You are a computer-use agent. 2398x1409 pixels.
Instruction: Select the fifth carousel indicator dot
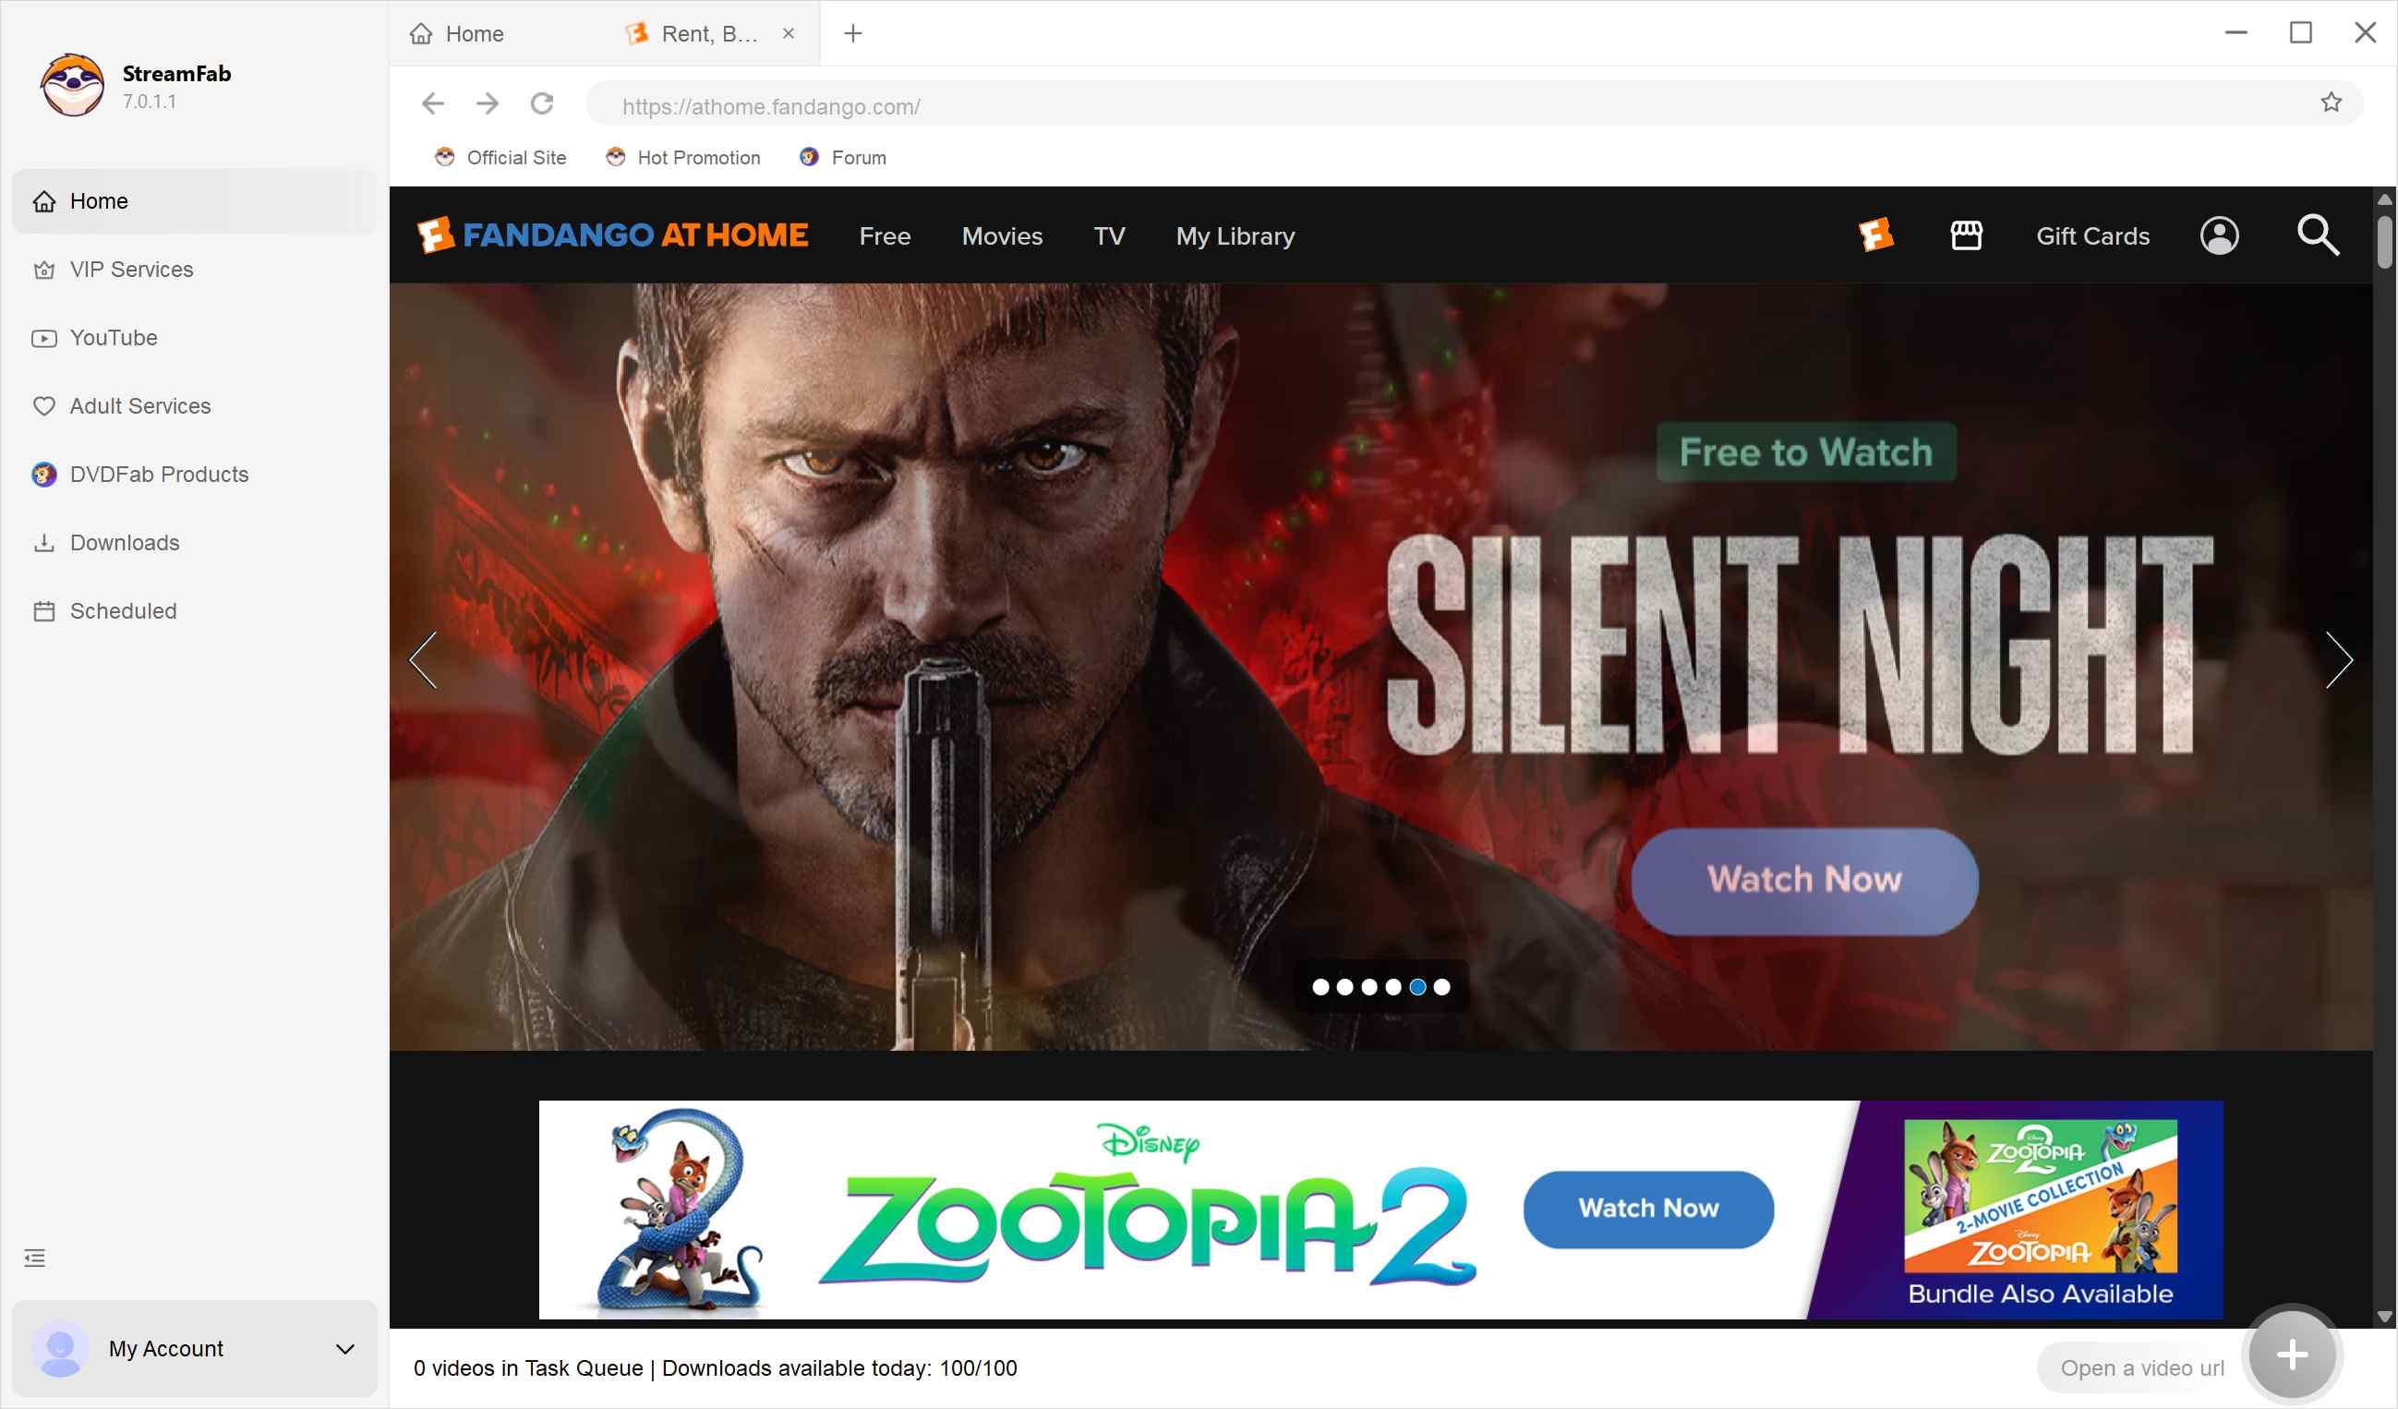click(1416, 987)
